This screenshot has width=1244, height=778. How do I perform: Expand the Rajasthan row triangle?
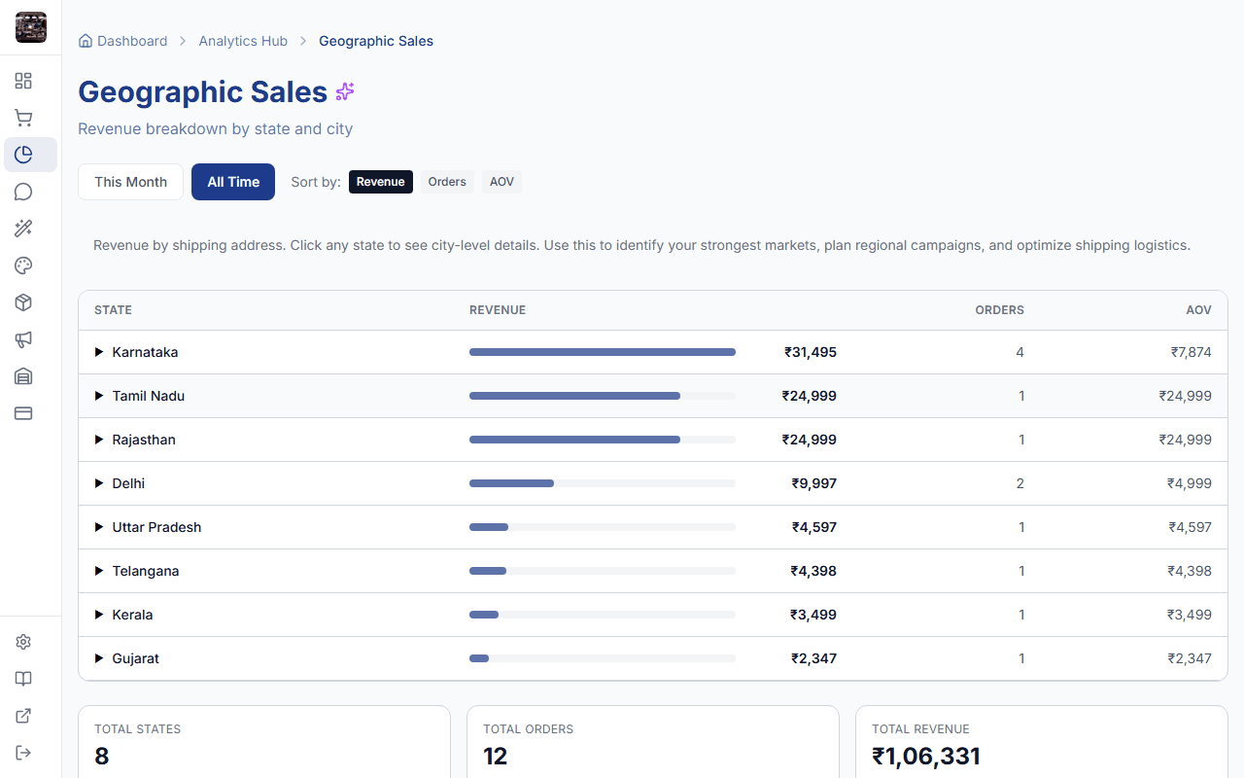(99, 440)
